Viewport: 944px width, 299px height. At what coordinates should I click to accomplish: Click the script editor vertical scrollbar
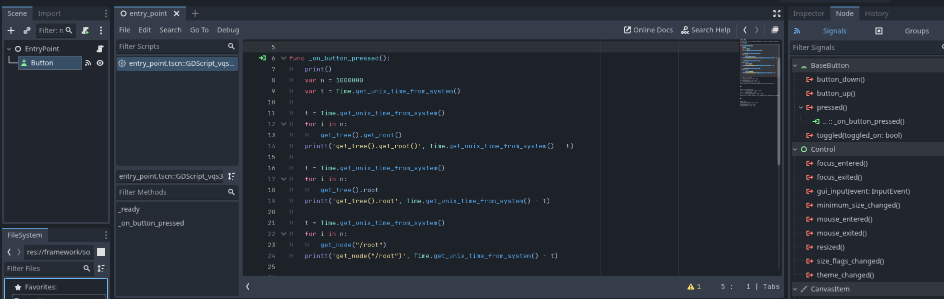click(x=779, y=111)
